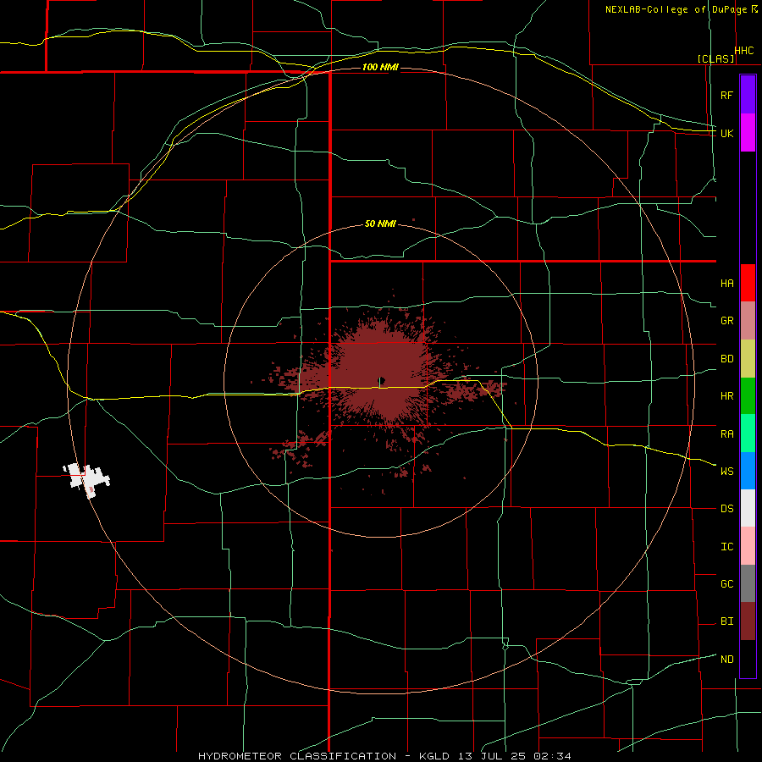This screenshot has width=762, height=762.
Task: Click the GR legend color swatch
Action: [x=748, y=321]
